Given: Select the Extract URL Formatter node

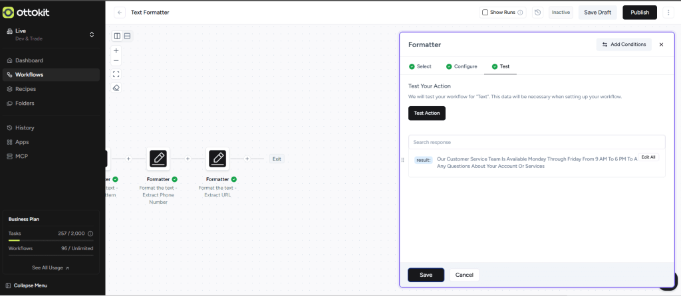Looking at the screenshot, I should pos(217,159).
